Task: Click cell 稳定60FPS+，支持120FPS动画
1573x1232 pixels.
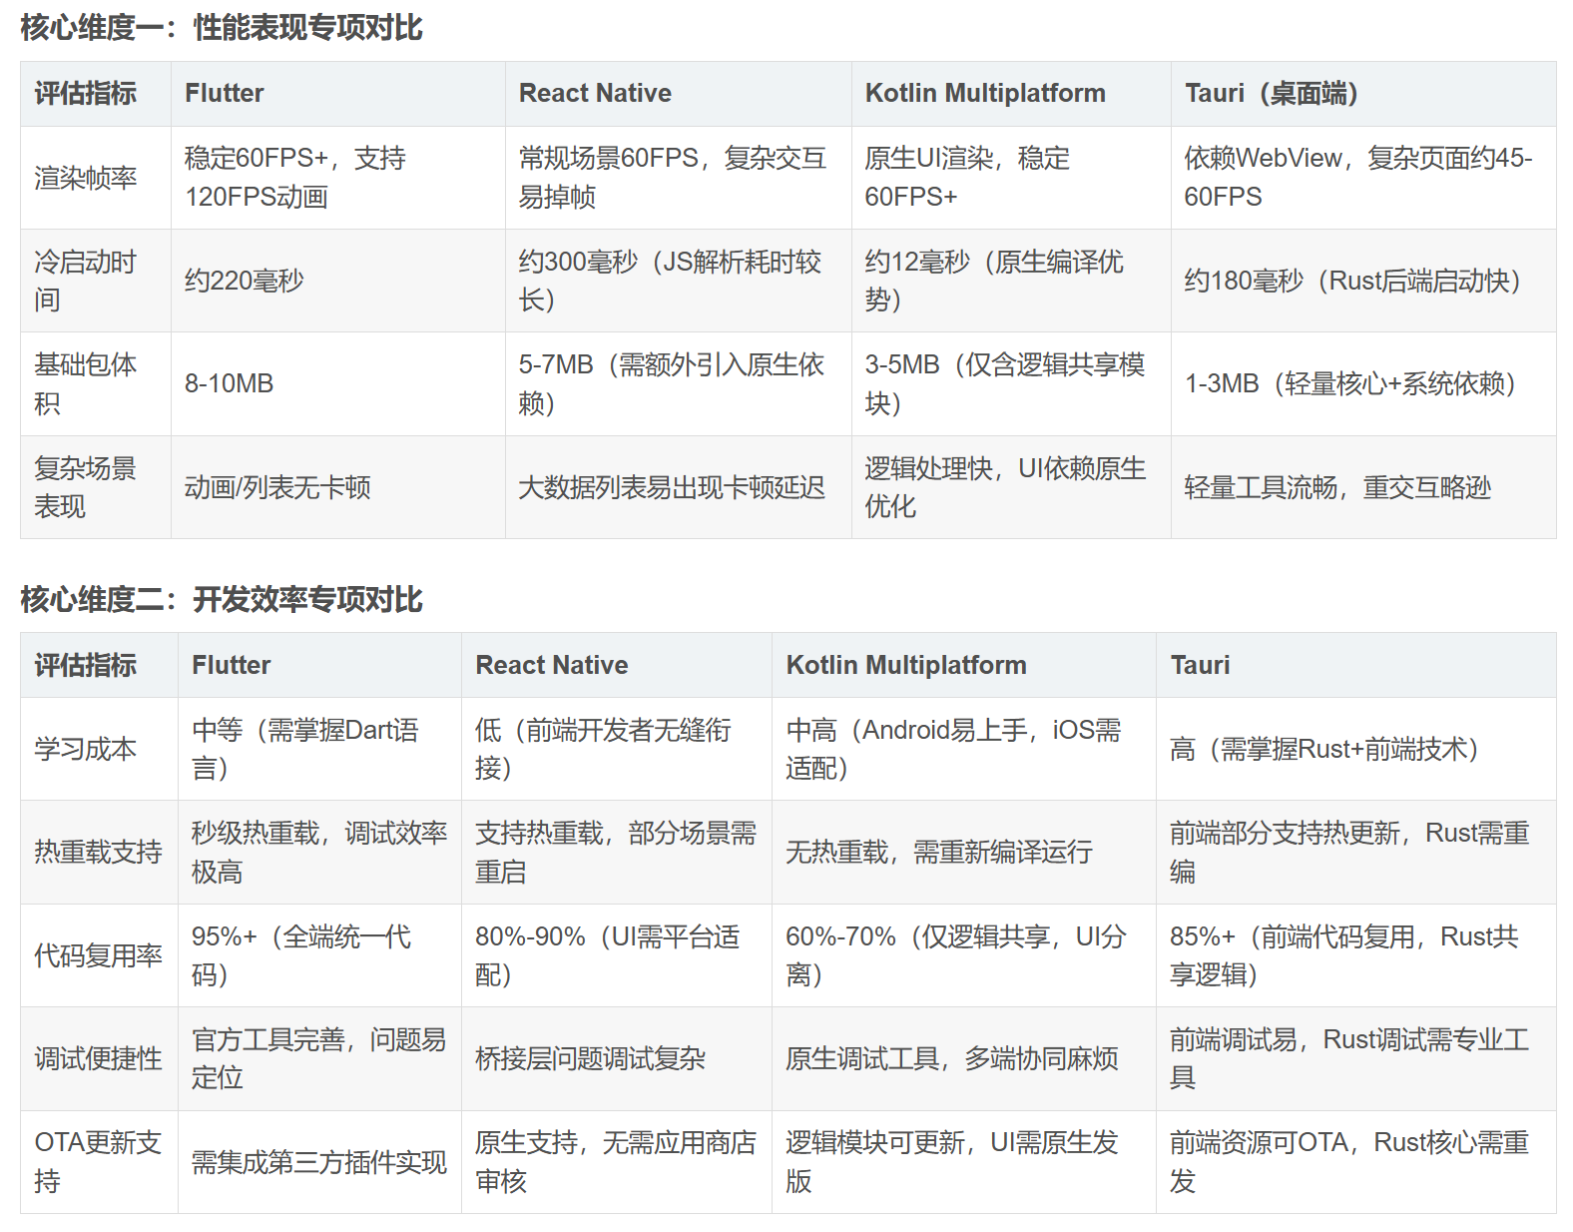Action: click(x=337, y=178)
